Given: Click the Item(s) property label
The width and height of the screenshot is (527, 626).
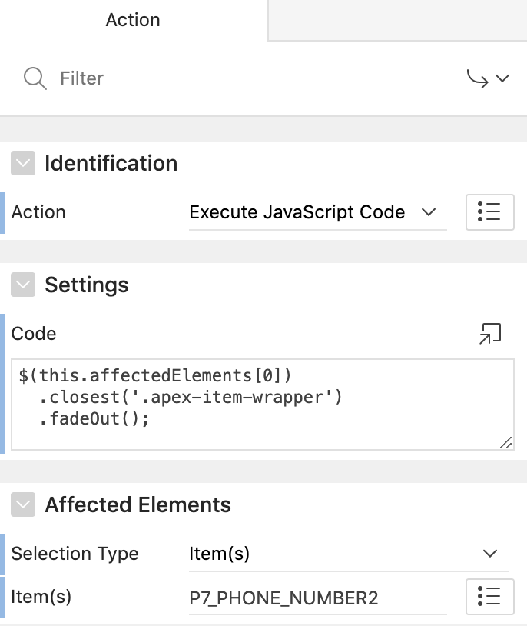Looking at the screenshot, I should point(41,598).
